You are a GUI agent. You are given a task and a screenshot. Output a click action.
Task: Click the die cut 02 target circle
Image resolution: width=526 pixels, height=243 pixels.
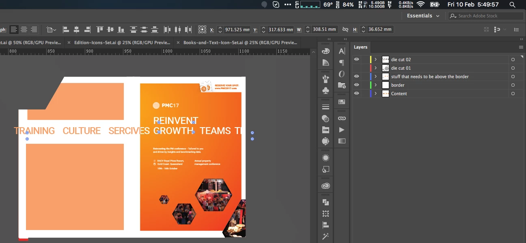[513, 60]
